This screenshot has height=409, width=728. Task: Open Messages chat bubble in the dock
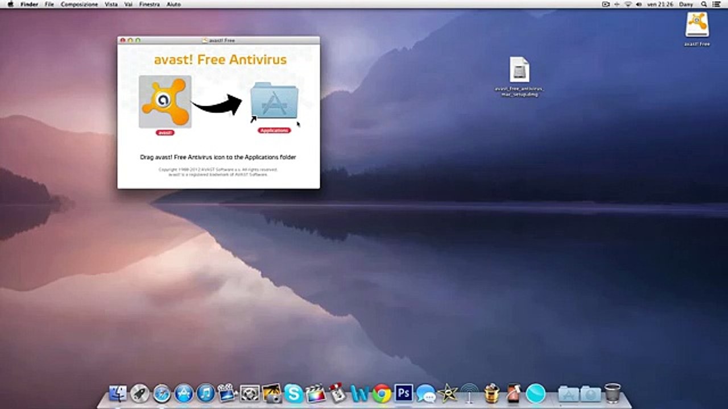pos(426,393)
